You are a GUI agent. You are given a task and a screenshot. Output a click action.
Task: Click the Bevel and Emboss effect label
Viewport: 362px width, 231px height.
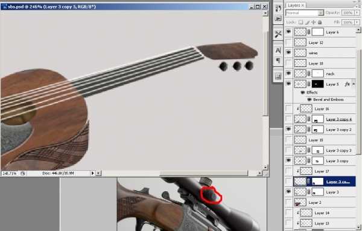pos(328,100)
